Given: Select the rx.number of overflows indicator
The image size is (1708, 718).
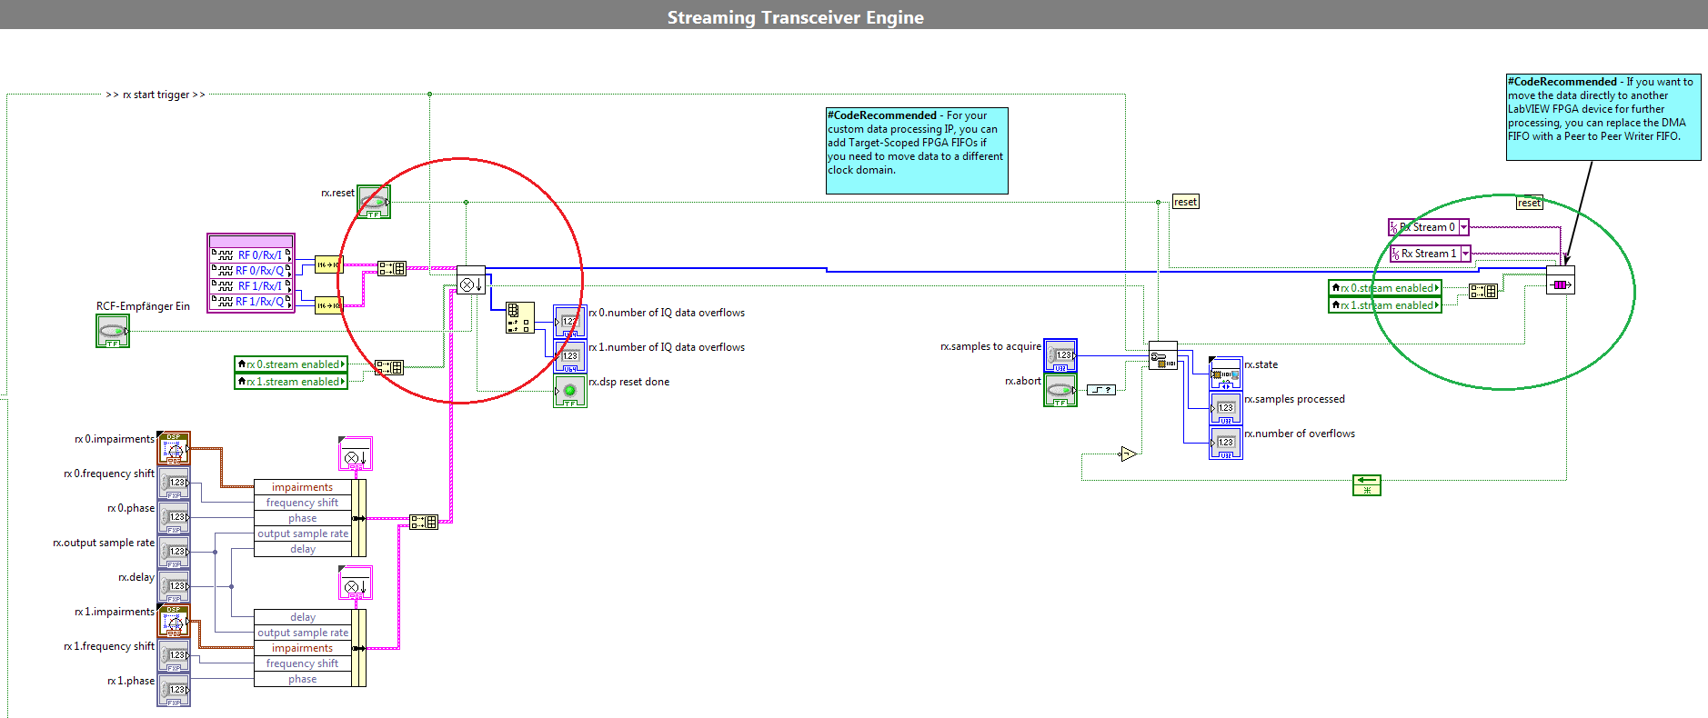Looking at the screenshot, I should coord(1225,443).
